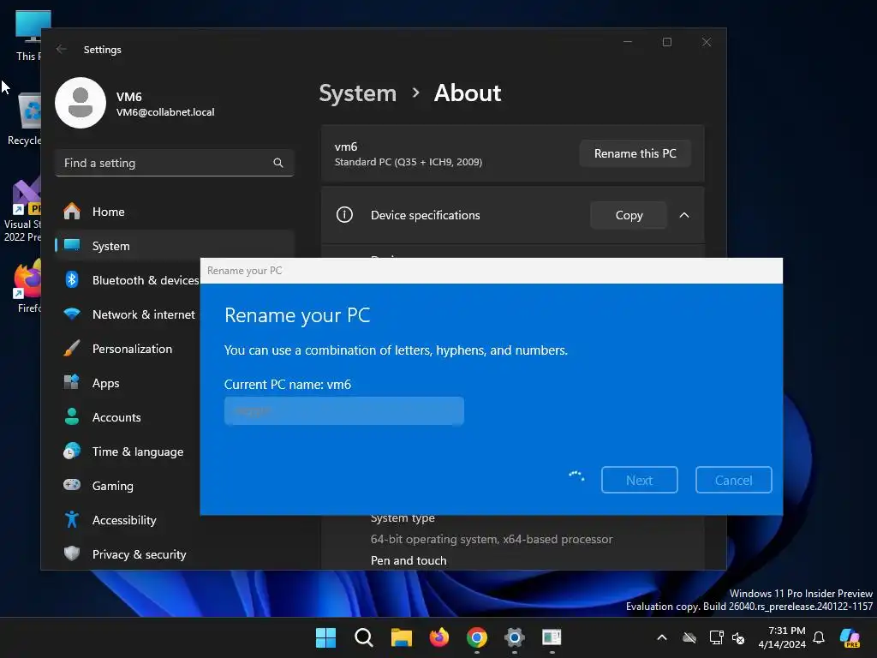This screenshot has width=877, height=658.
Task: Click the Pen and touch label
Action: coord(409,560)
